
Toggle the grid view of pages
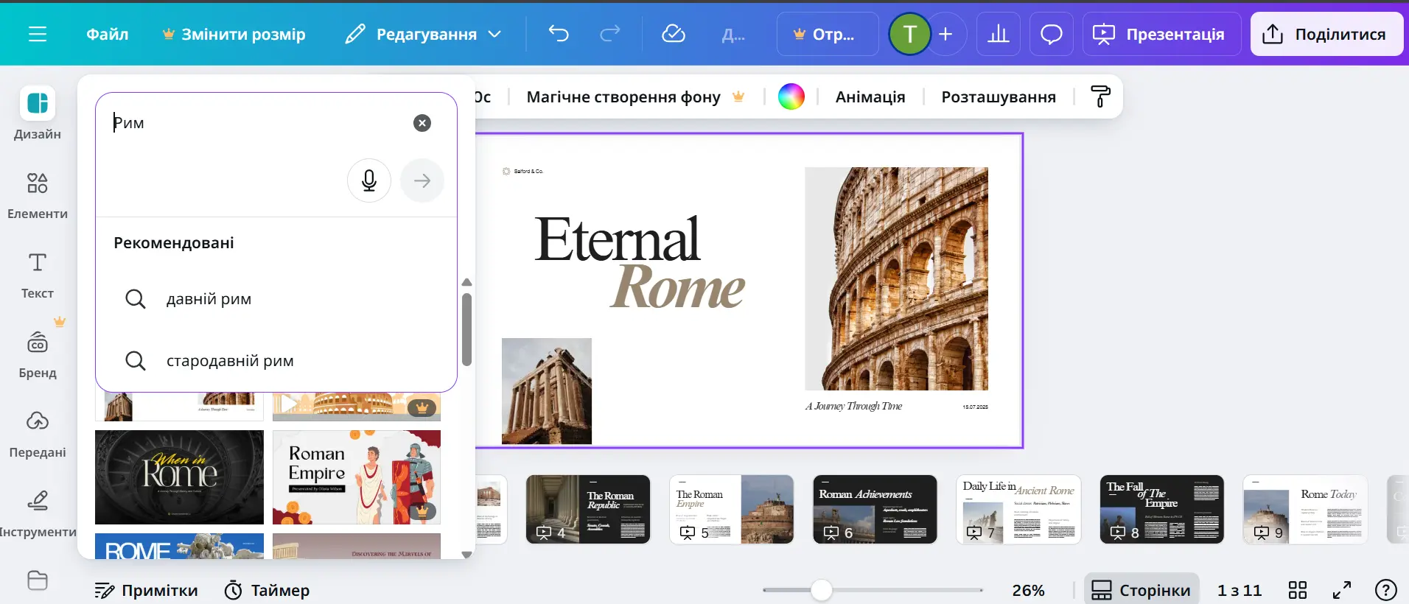(1297, 590)
